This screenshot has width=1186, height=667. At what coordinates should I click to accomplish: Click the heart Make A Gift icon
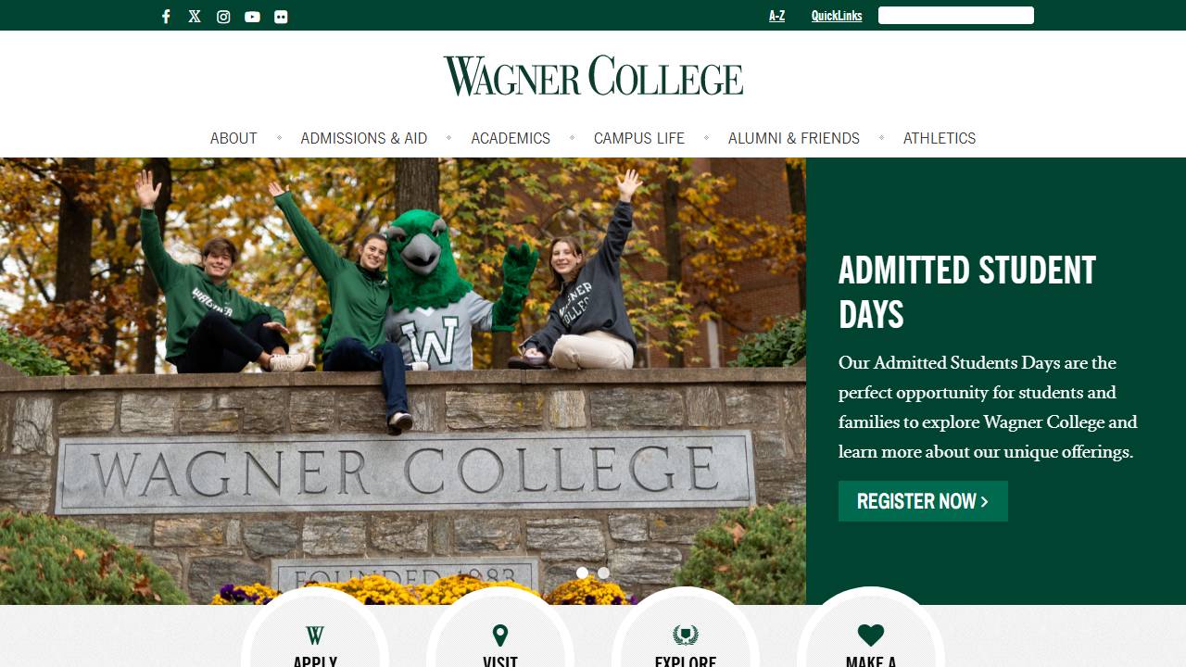[871, 636]
